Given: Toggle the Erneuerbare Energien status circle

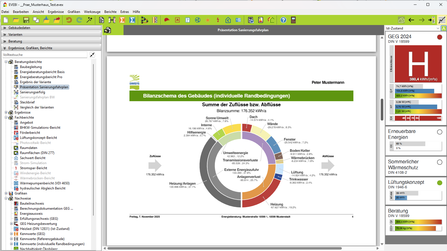Looking at the screenshot, I should (x=439, y=132).
